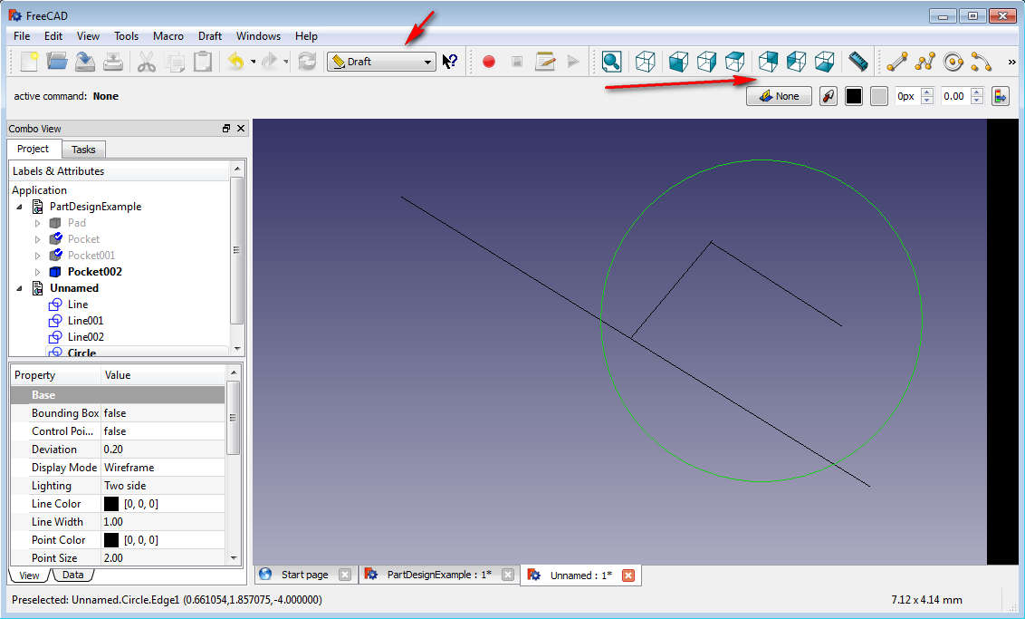Image resolution: width=1025 pixels, height=619 pixels.
Task: Open the Windows menu
Action: coord(258,36)
